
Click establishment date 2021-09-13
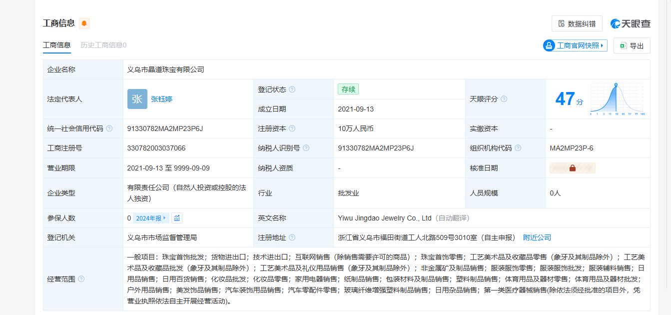click(x=356, y=109)
